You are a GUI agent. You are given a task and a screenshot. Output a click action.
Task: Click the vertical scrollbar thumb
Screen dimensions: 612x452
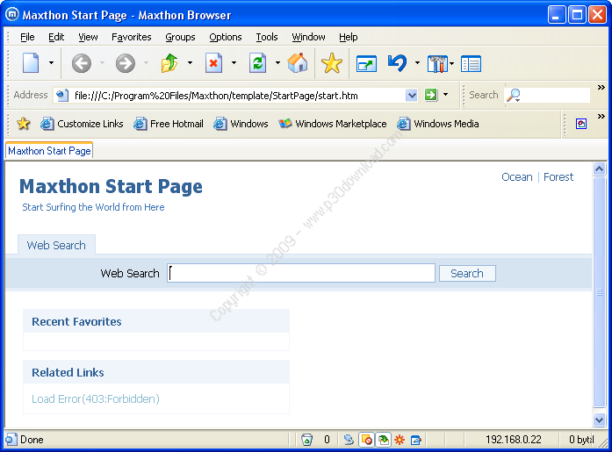[599, 292]
